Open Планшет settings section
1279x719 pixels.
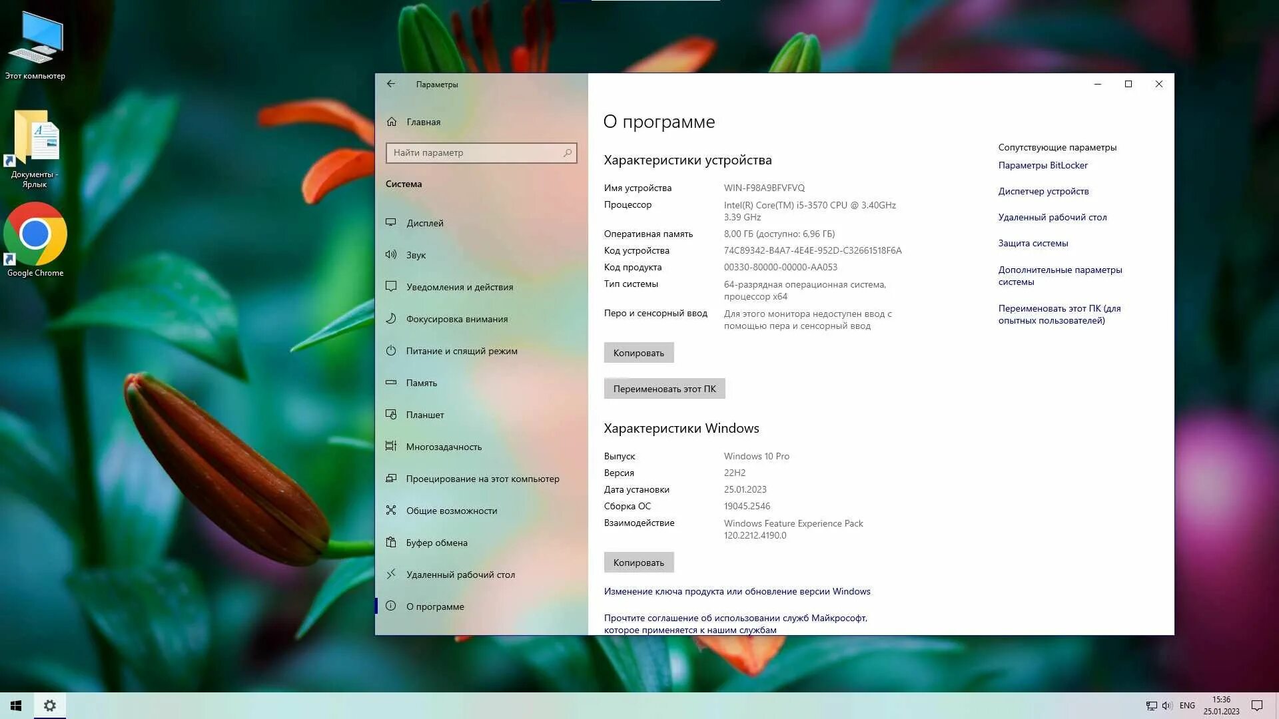pyautogui.click(x=424, y=414)
